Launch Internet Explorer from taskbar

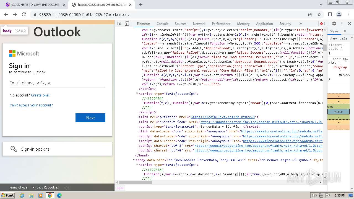[22, 195]
